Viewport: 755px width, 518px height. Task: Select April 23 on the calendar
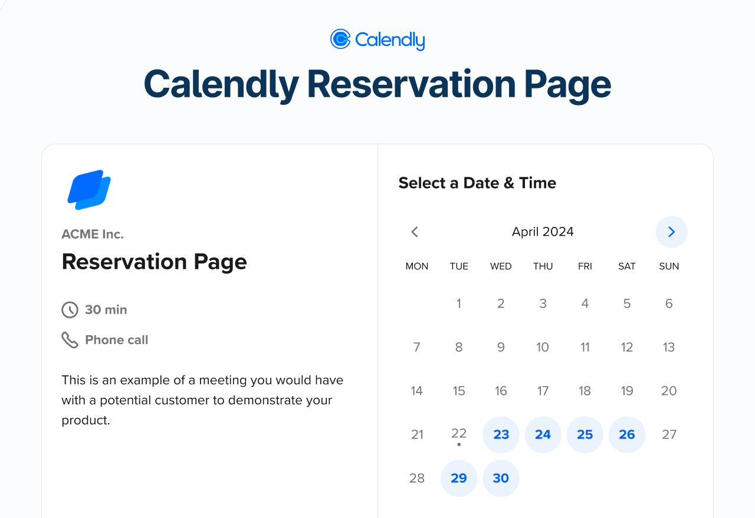tap(501, 435)
